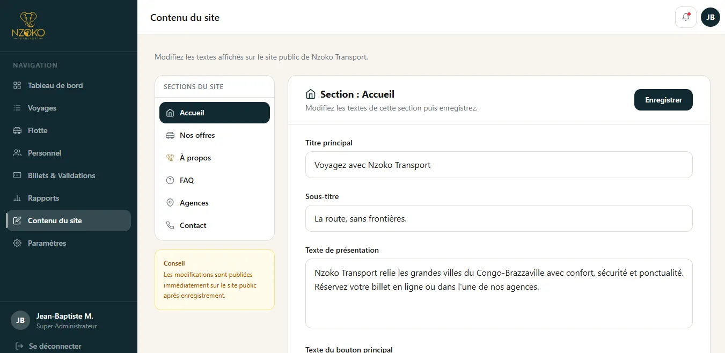Viewport: 725px width, 353px height.
Task: Click the Rapports bar chart icon
Action: (17, 198)
